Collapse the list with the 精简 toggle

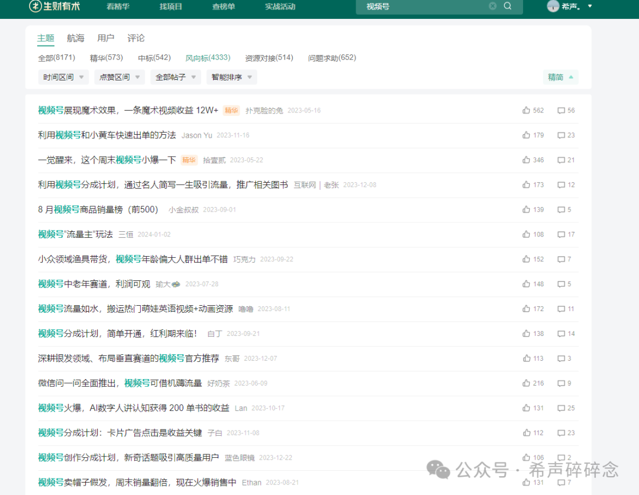pos(560,77)
